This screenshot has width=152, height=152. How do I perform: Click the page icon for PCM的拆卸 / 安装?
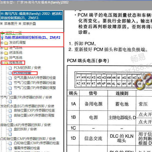coord(10,68)
